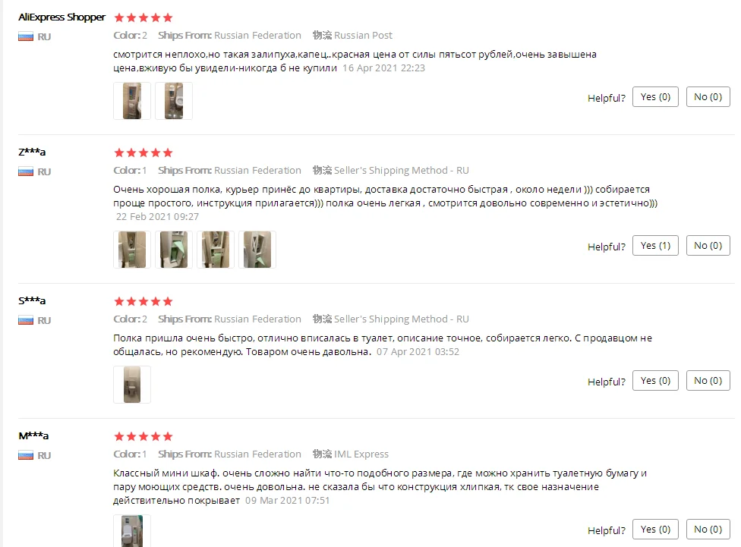
Task: Vote Yes (0) on S***a's review
Action: tap(655, 381)
